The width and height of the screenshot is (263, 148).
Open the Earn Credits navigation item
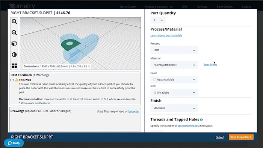[x=224, y=7]
